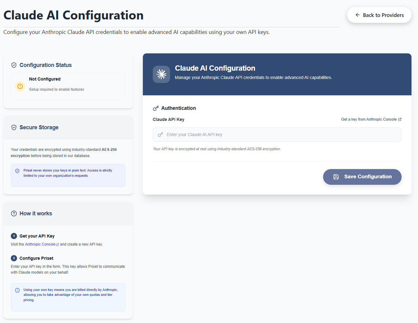The height and width of the screenshot is (323, 418).
Task: Click the question mark icon beside How it works
Action: (x=14, y=213)
